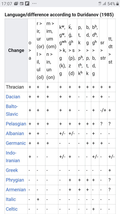Tap the 4G data indicator
120x214 pixels.
pos(100,4)
